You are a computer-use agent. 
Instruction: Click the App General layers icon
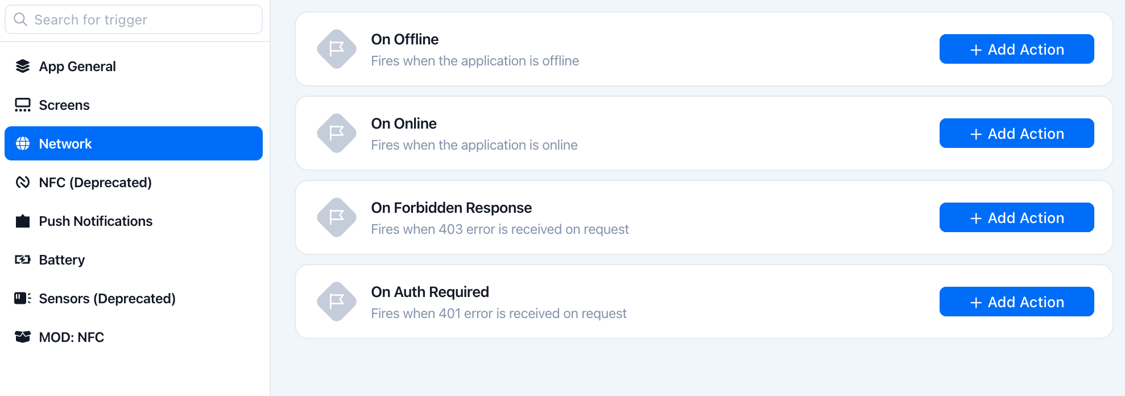coord(23,67)
